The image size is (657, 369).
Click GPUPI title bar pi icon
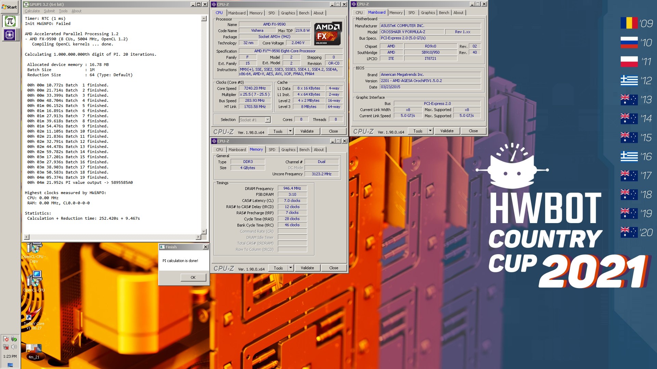(26, 4)
